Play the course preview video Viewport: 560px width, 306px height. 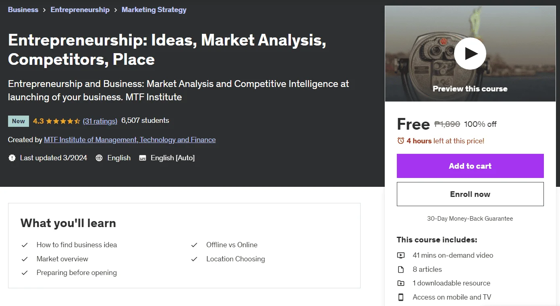coord(470,54)
